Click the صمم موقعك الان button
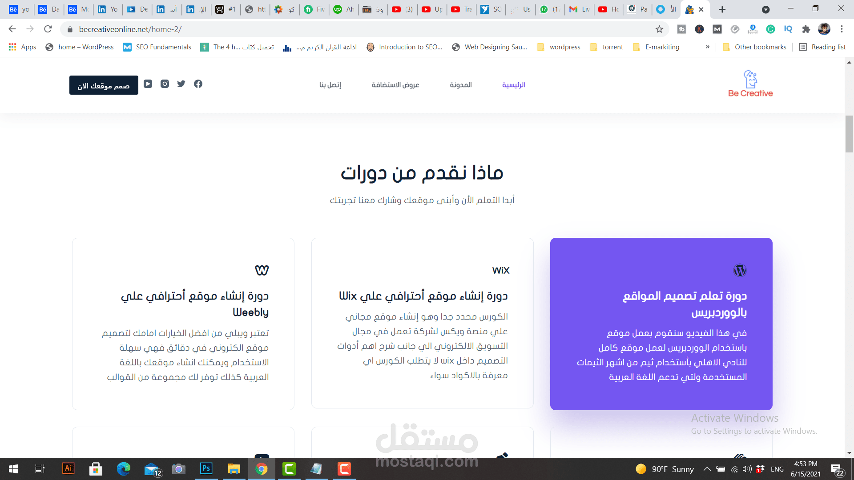Image resolution: width=854 pixels, height=480 pixels. (x=104, y=85)
